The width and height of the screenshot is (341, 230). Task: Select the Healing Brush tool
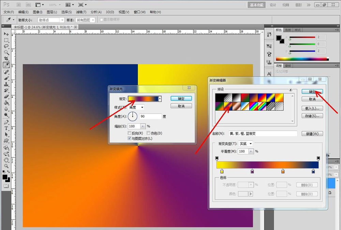click(6, 72)
